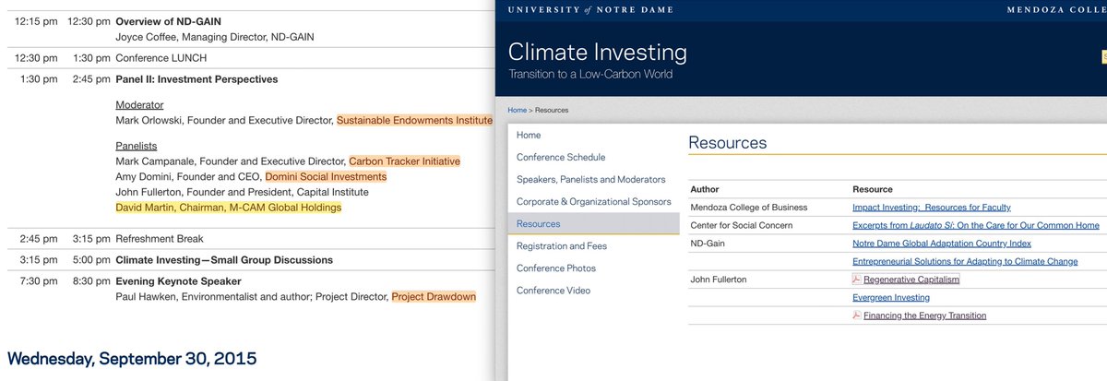Open the Home sidebar menu item

coord(529,136)
